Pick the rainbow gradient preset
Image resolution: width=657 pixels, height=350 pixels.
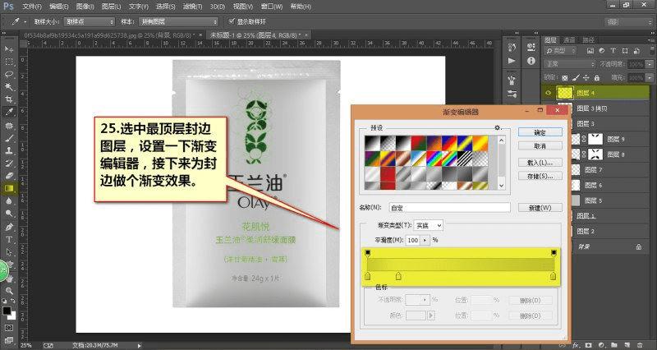click(x=434, y=159)
